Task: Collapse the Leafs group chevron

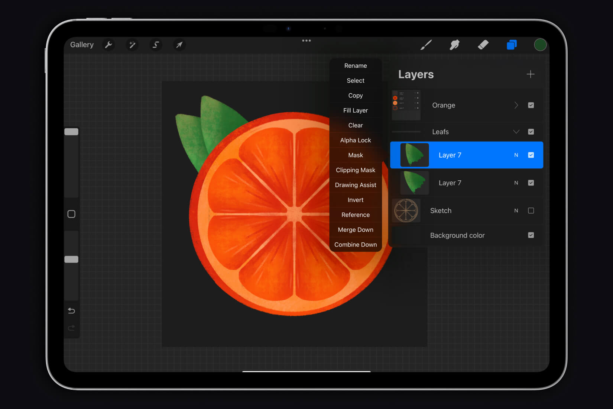Action: point(516,132)
